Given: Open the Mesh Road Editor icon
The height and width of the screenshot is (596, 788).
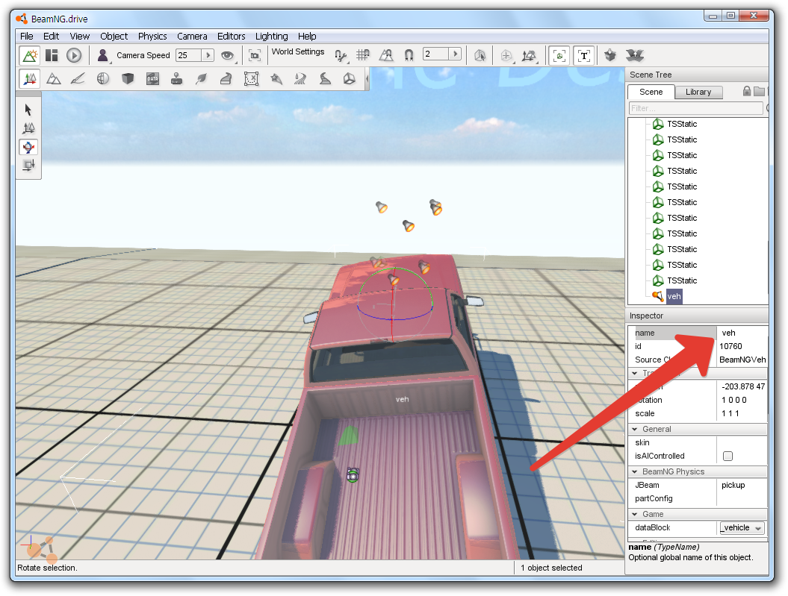Looking at the screenshot, I should click(226, 79).
